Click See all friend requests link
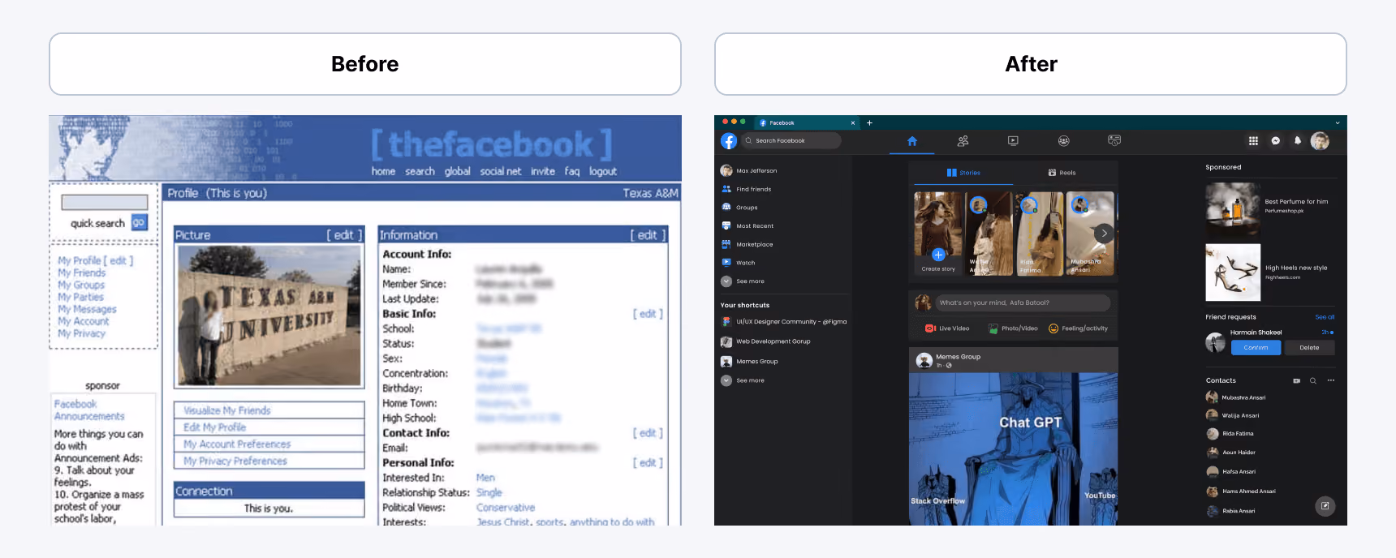 (1325, 317)
